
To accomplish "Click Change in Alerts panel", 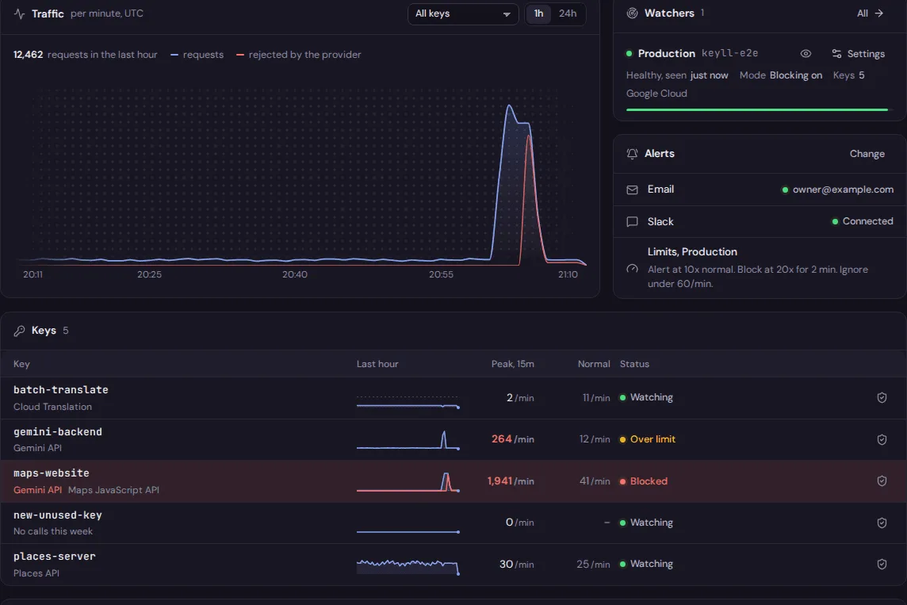I will [867, 154].
